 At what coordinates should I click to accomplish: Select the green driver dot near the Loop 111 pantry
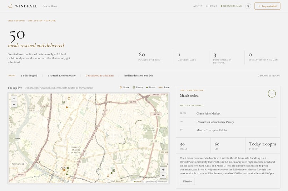[x=111, y=173]
